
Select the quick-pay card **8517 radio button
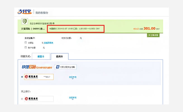pos(22,77)
